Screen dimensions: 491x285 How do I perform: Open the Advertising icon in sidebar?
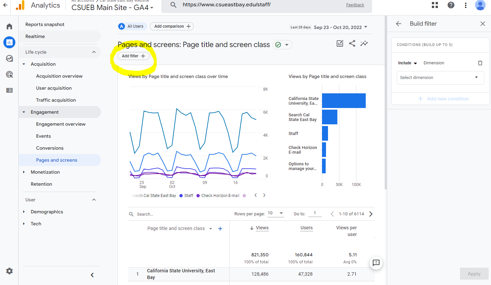[x=9, y=74]
